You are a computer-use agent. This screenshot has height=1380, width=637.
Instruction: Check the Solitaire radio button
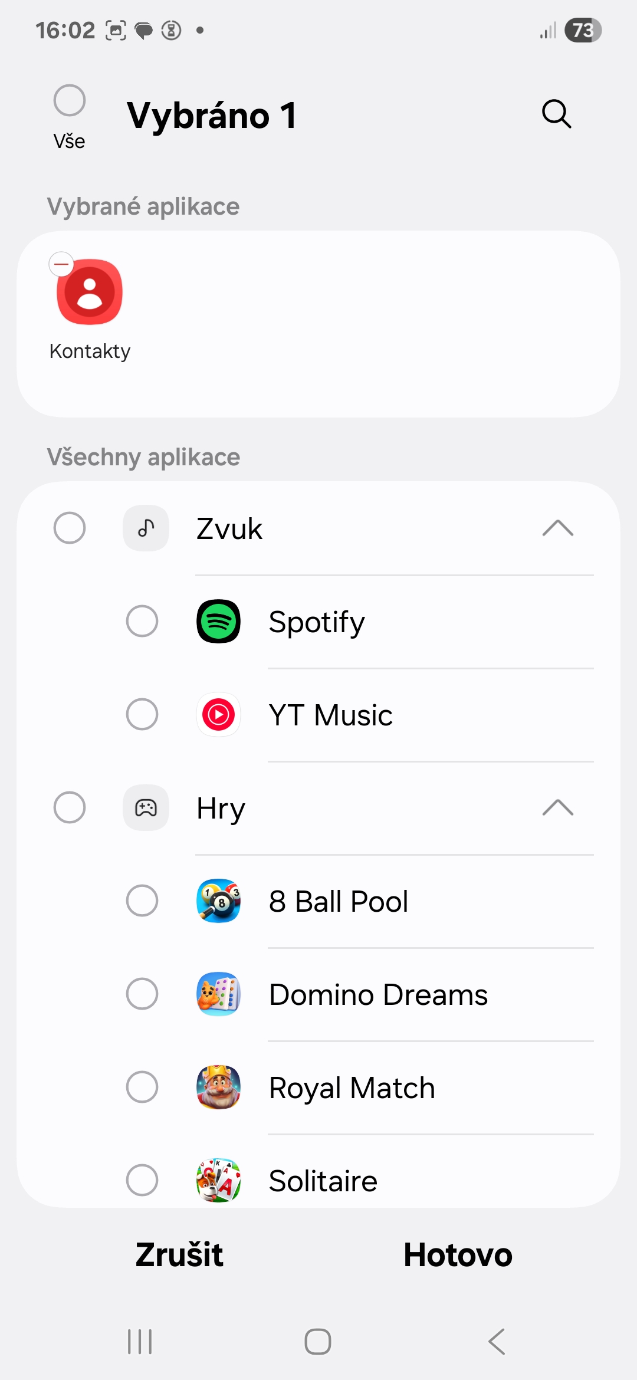click(x=142, y=1180)
